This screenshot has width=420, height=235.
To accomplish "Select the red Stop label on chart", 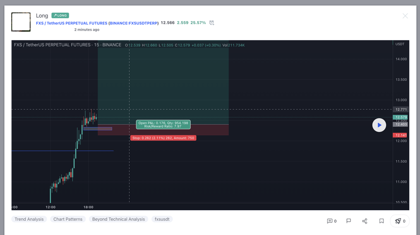I will coord(163,138).
